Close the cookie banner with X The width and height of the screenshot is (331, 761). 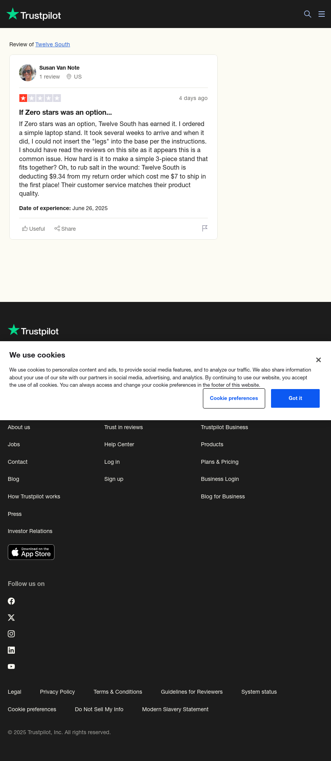319,360
